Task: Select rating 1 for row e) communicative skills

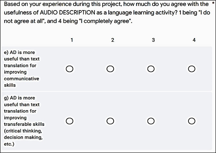Action: tap(69, 69)
